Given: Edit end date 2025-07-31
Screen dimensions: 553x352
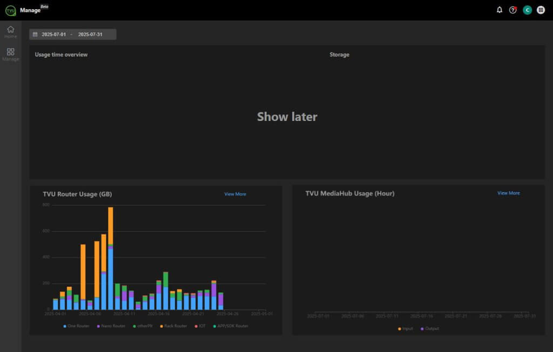Looking at the screenshot, I should tap(90, 34).
